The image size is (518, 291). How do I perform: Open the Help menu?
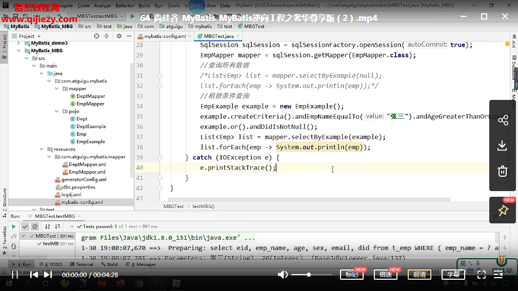[225, 5]
